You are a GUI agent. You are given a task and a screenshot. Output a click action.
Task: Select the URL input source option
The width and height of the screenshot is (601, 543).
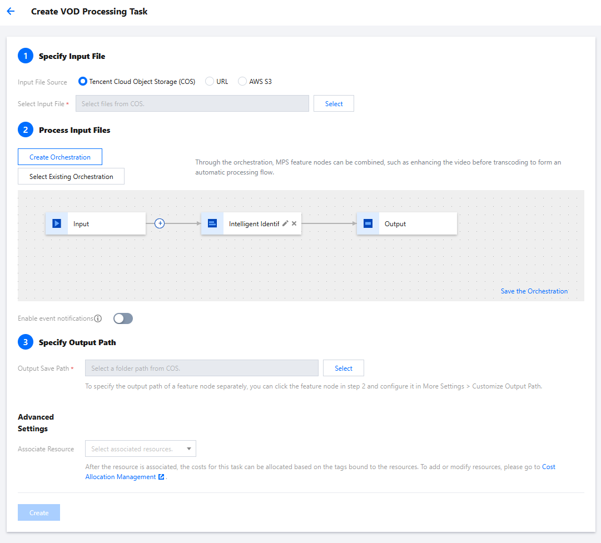click(x=210, y=81)
